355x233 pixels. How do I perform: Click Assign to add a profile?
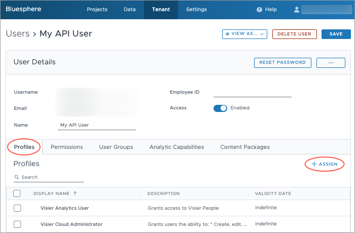pyautogui.click(x=325, y=164)
